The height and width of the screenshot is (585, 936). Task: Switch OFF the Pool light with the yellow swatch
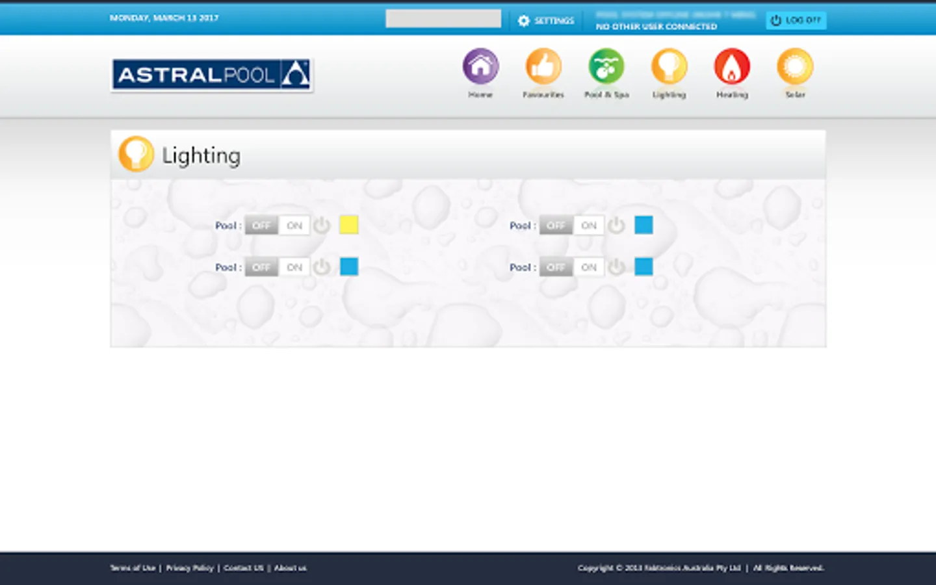pos(261,226)
